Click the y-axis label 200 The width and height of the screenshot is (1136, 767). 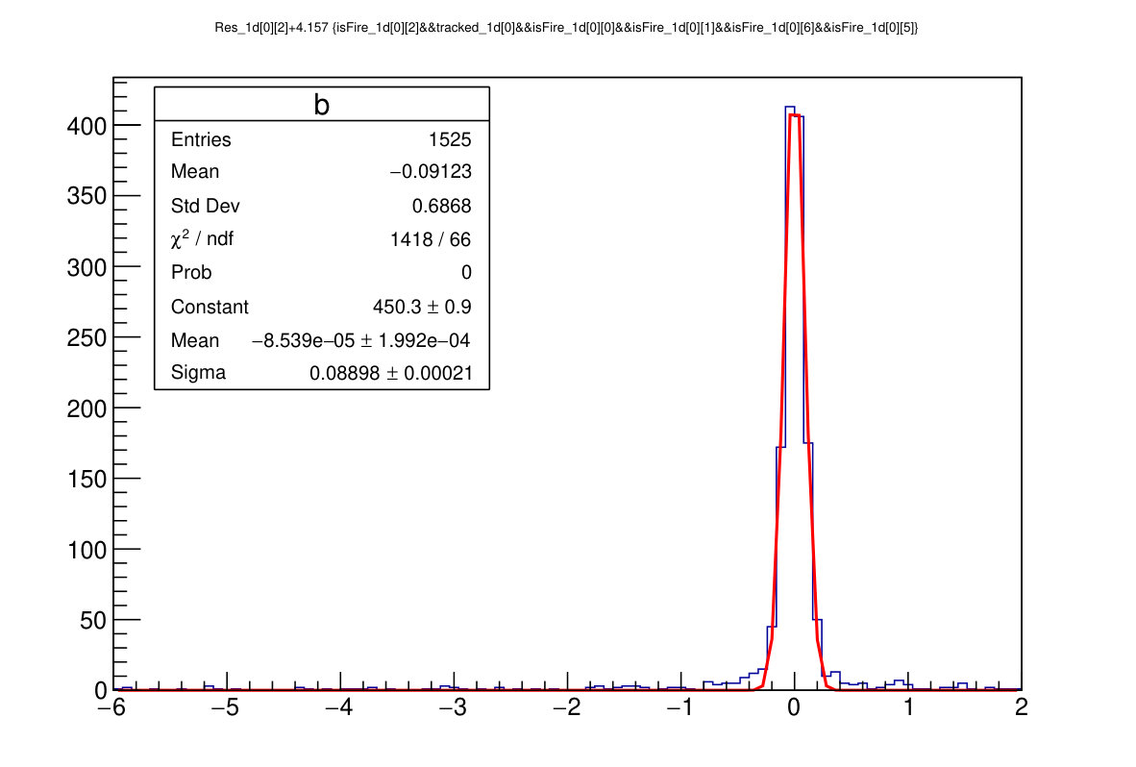tap(86, 409)
